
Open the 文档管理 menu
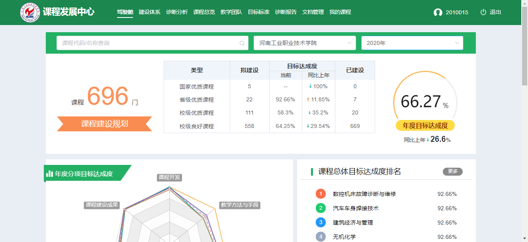click(313, 12)
